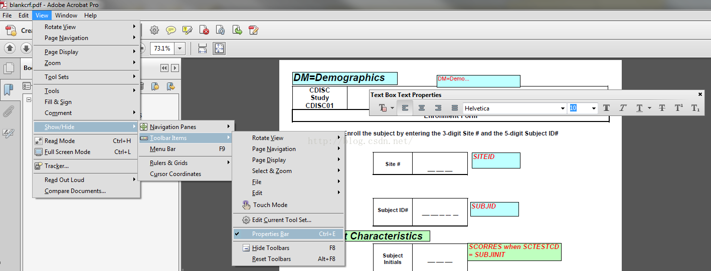Open text color swatch in properties bar
The height and width of the screenshot is (271, 711).
click(383, 108)
